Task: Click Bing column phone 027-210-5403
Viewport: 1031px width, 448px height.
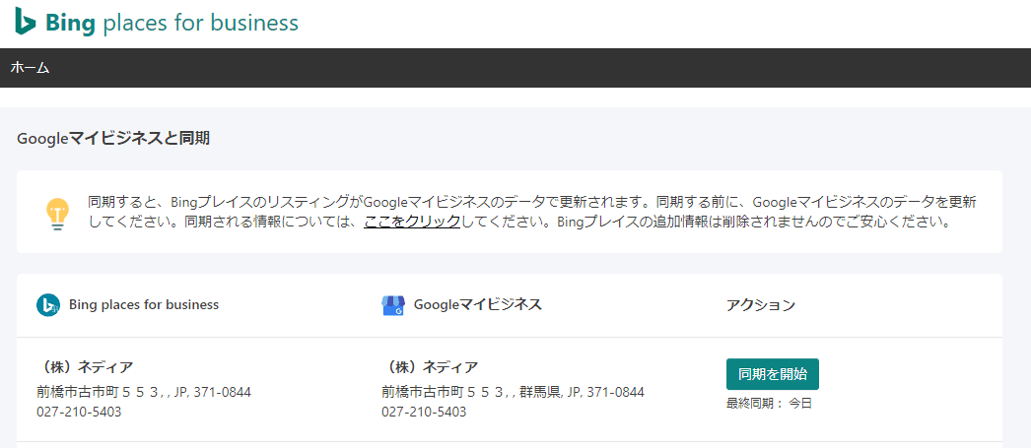Action: 79,412
